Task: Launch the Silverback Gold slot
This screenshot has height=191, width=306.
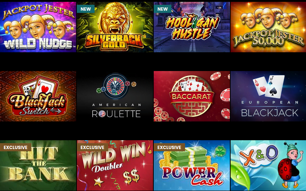Action: tap(115, 27)
